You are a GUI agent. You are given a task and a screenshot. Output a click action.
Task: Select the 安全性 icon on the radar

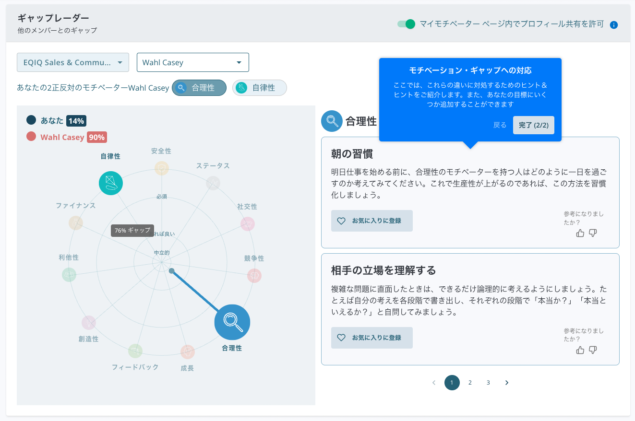[x=162, y=168]
